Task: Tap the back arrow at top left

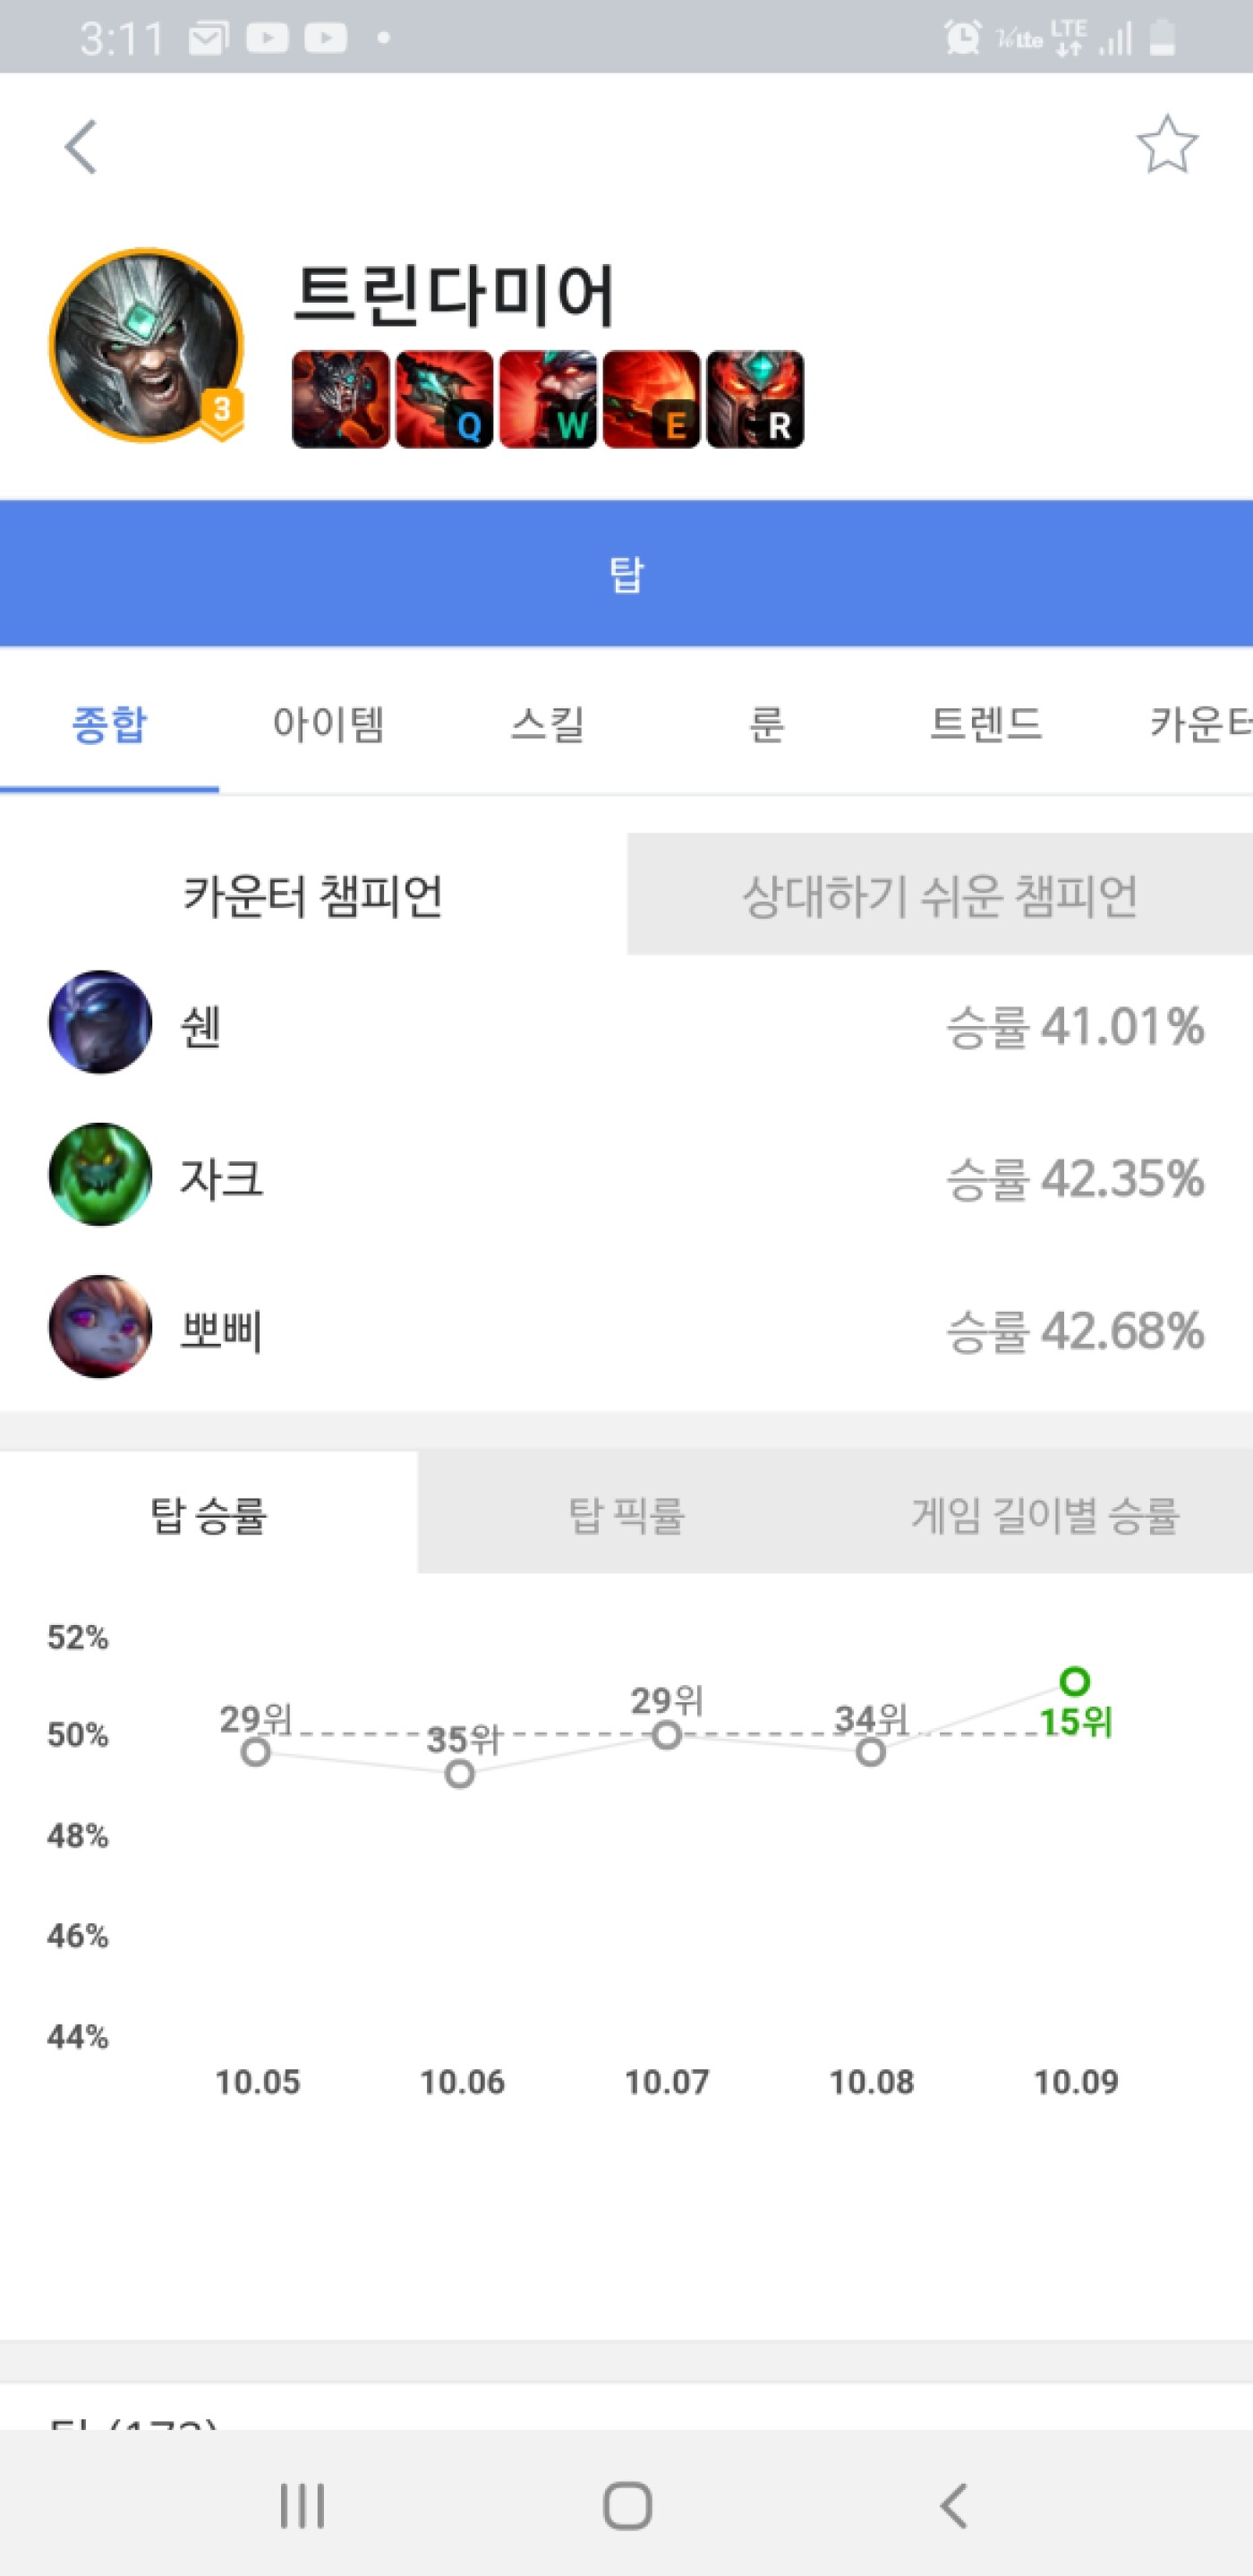Action: coord(81,147)
